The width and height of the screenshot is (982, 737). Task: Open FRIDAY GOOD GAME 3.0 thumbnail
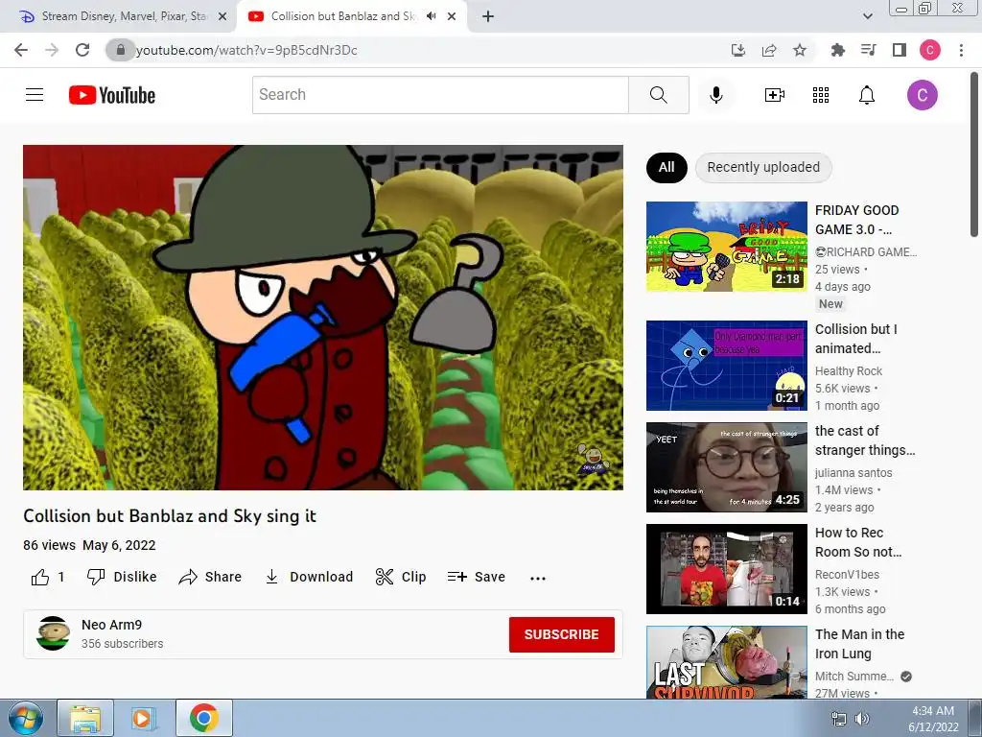(727, 247)
